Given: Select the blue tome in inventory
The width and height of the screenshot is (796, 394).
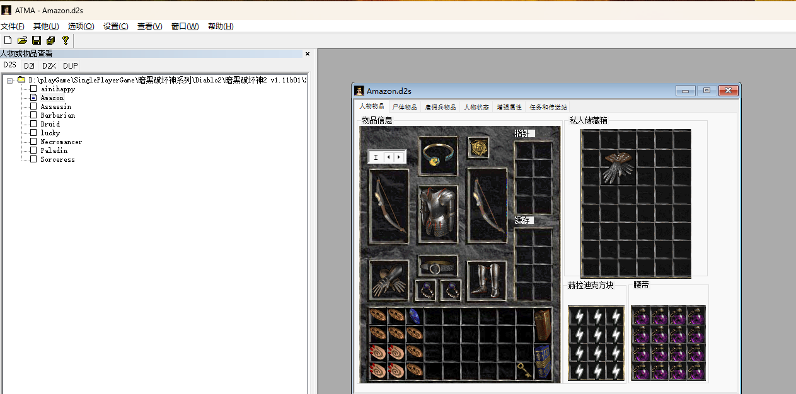Looking at the screenshot, I should click(542, 361).
